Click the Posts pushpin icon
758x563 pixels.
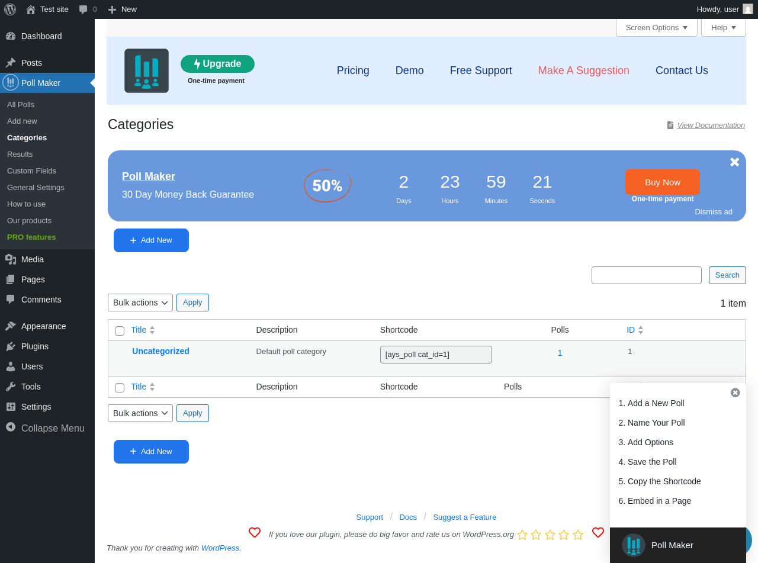[x=11, y=63]
